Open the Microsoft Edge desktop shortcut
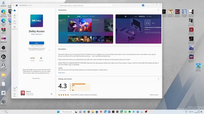 point(4,22)
